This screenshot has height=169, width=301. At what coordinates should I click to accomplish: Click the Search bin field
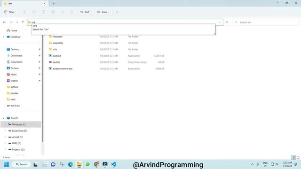pos(265,22)
